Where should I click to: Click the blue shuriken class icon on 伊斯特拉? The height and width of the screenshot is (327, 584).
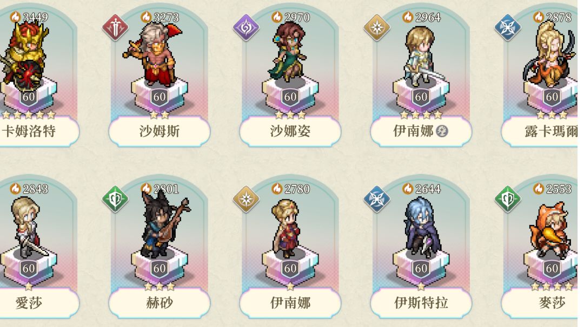click(376, 199)
